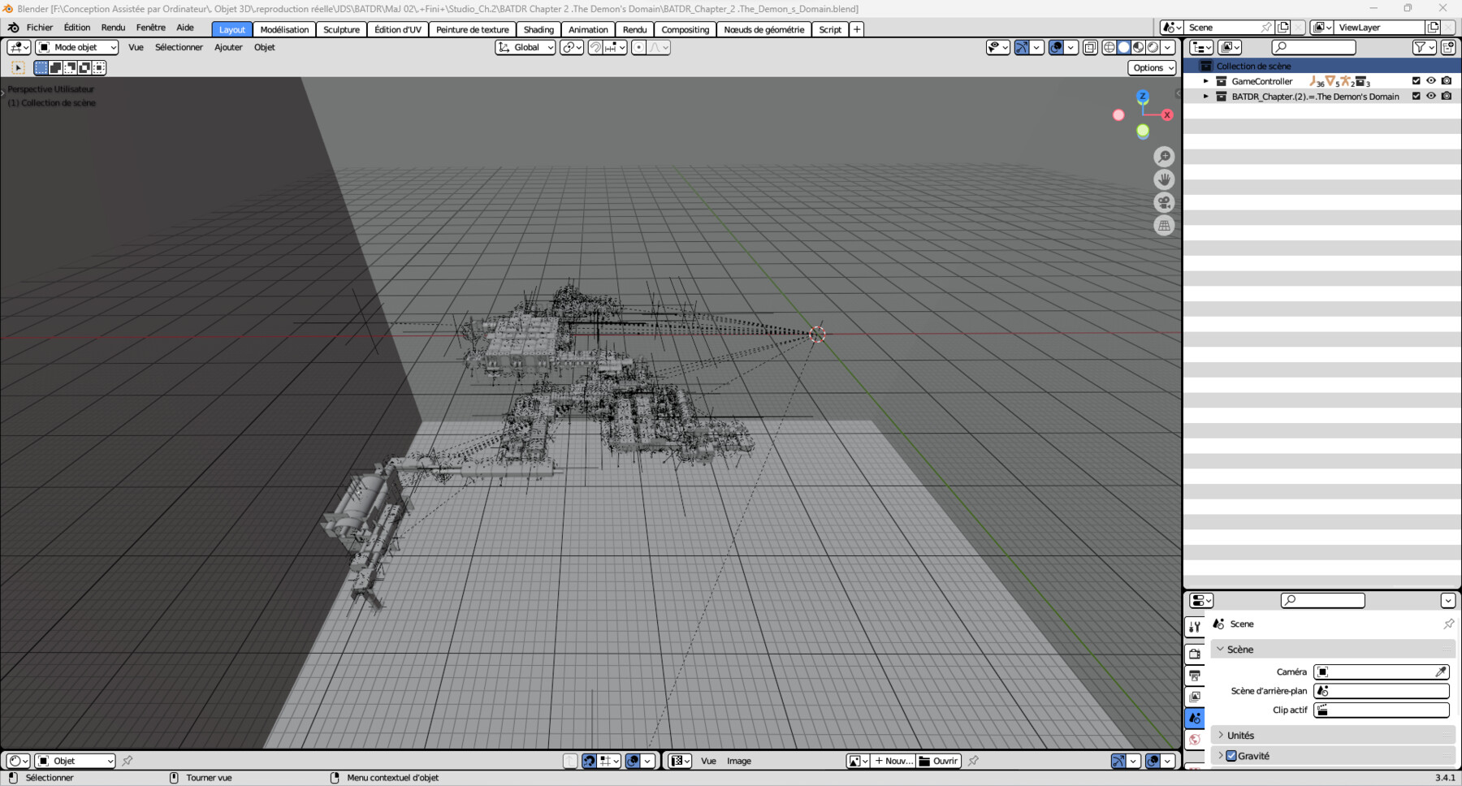This screenshot has height=786, width=1462.
Task: Toggle viewport gizmos display button
Action: coord(1022,48)
